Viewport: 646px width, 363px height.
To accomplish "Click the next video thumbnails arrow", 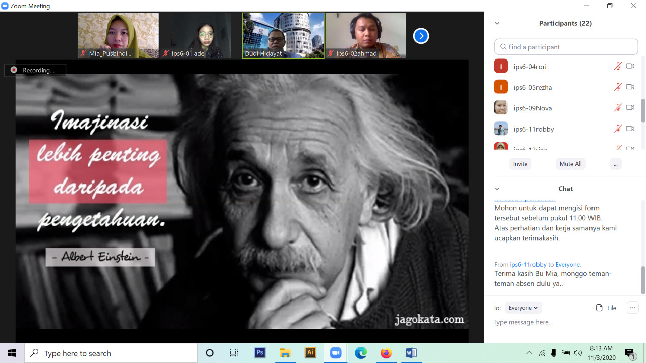I will coord(421,36).
